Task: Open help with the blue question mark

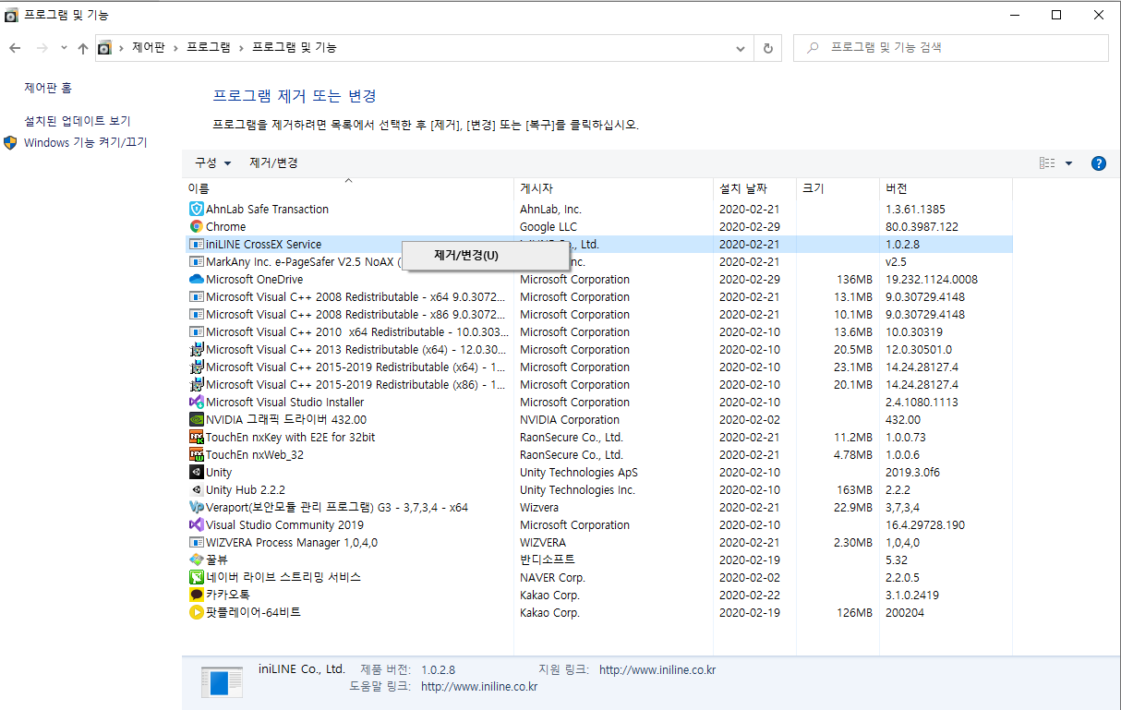Action: point(1099,163)
